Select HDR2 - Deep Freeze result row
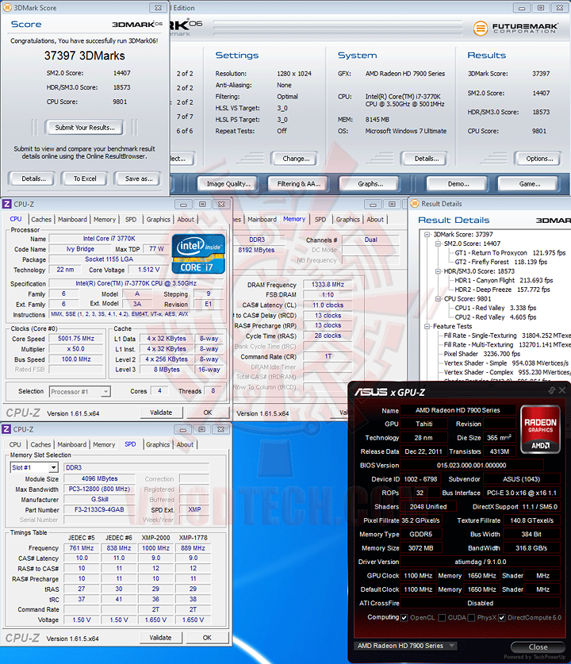The height and width of the screenshot is (664, 571). coord(502,290)
